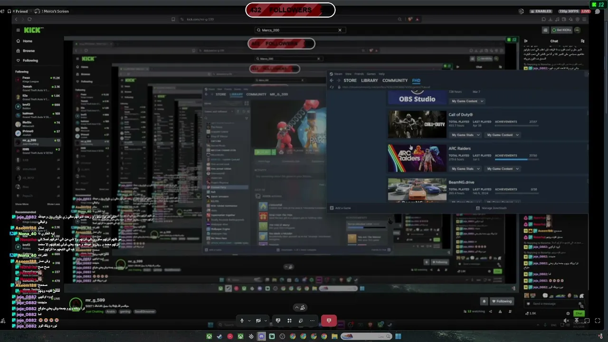608x342 pixels.
Task: Open Steam from the Windows taskbar
Action: [219, 337]
